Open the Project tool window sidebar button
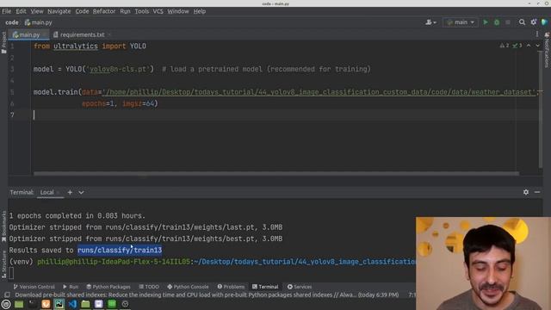 point(3,42)
